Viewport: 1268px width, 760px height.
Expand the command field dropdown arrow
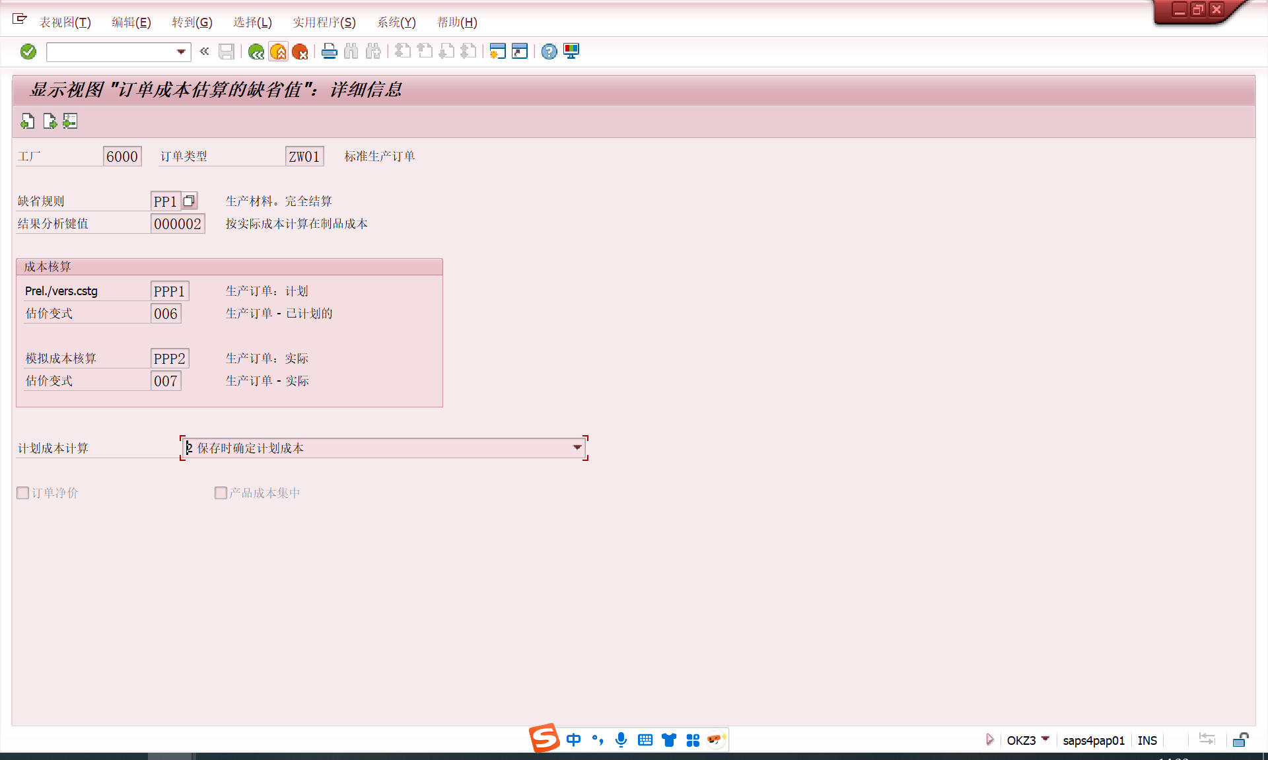180,52
